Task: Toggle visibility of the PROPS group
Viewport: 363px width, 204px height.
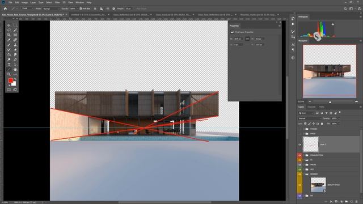Action: tap(299, 165)
